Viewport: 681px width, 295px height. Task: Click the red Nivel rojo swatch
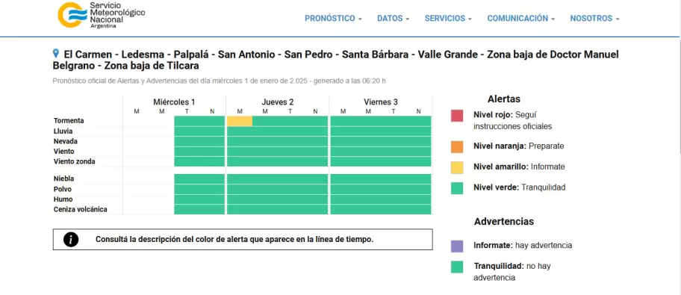click(457, 116)
